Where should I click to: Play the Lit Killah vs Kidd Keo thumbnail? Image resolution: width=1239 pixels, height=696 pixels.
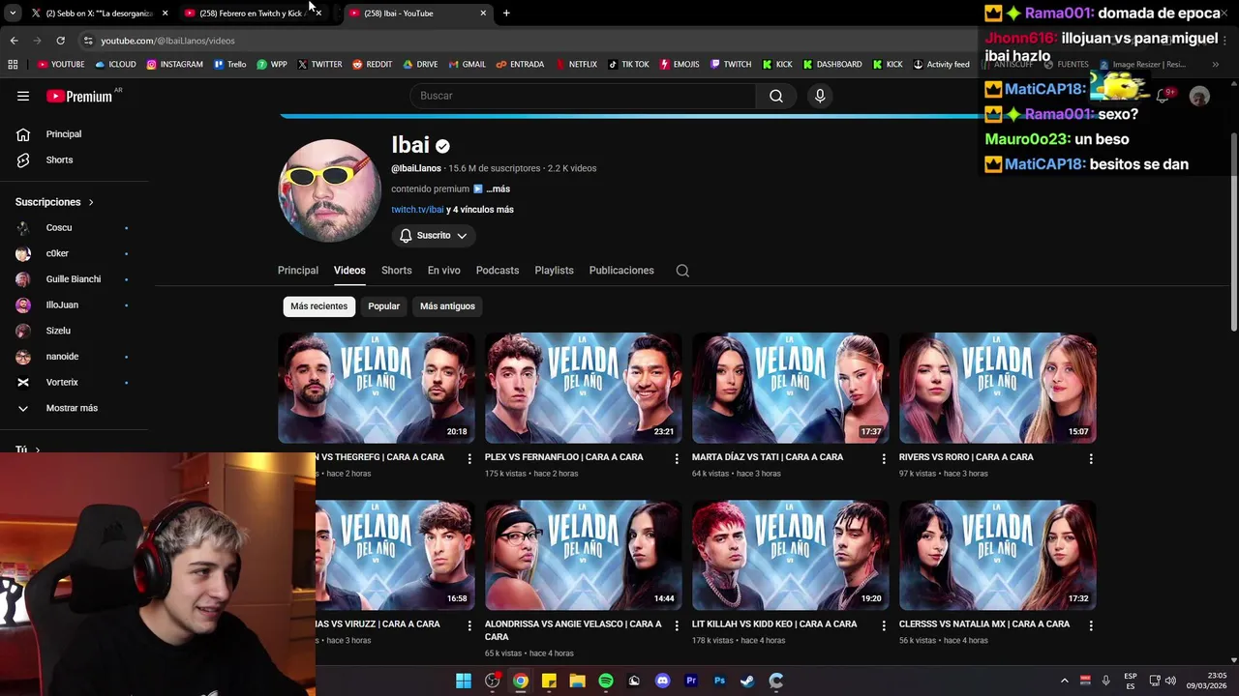pos(790,555)
